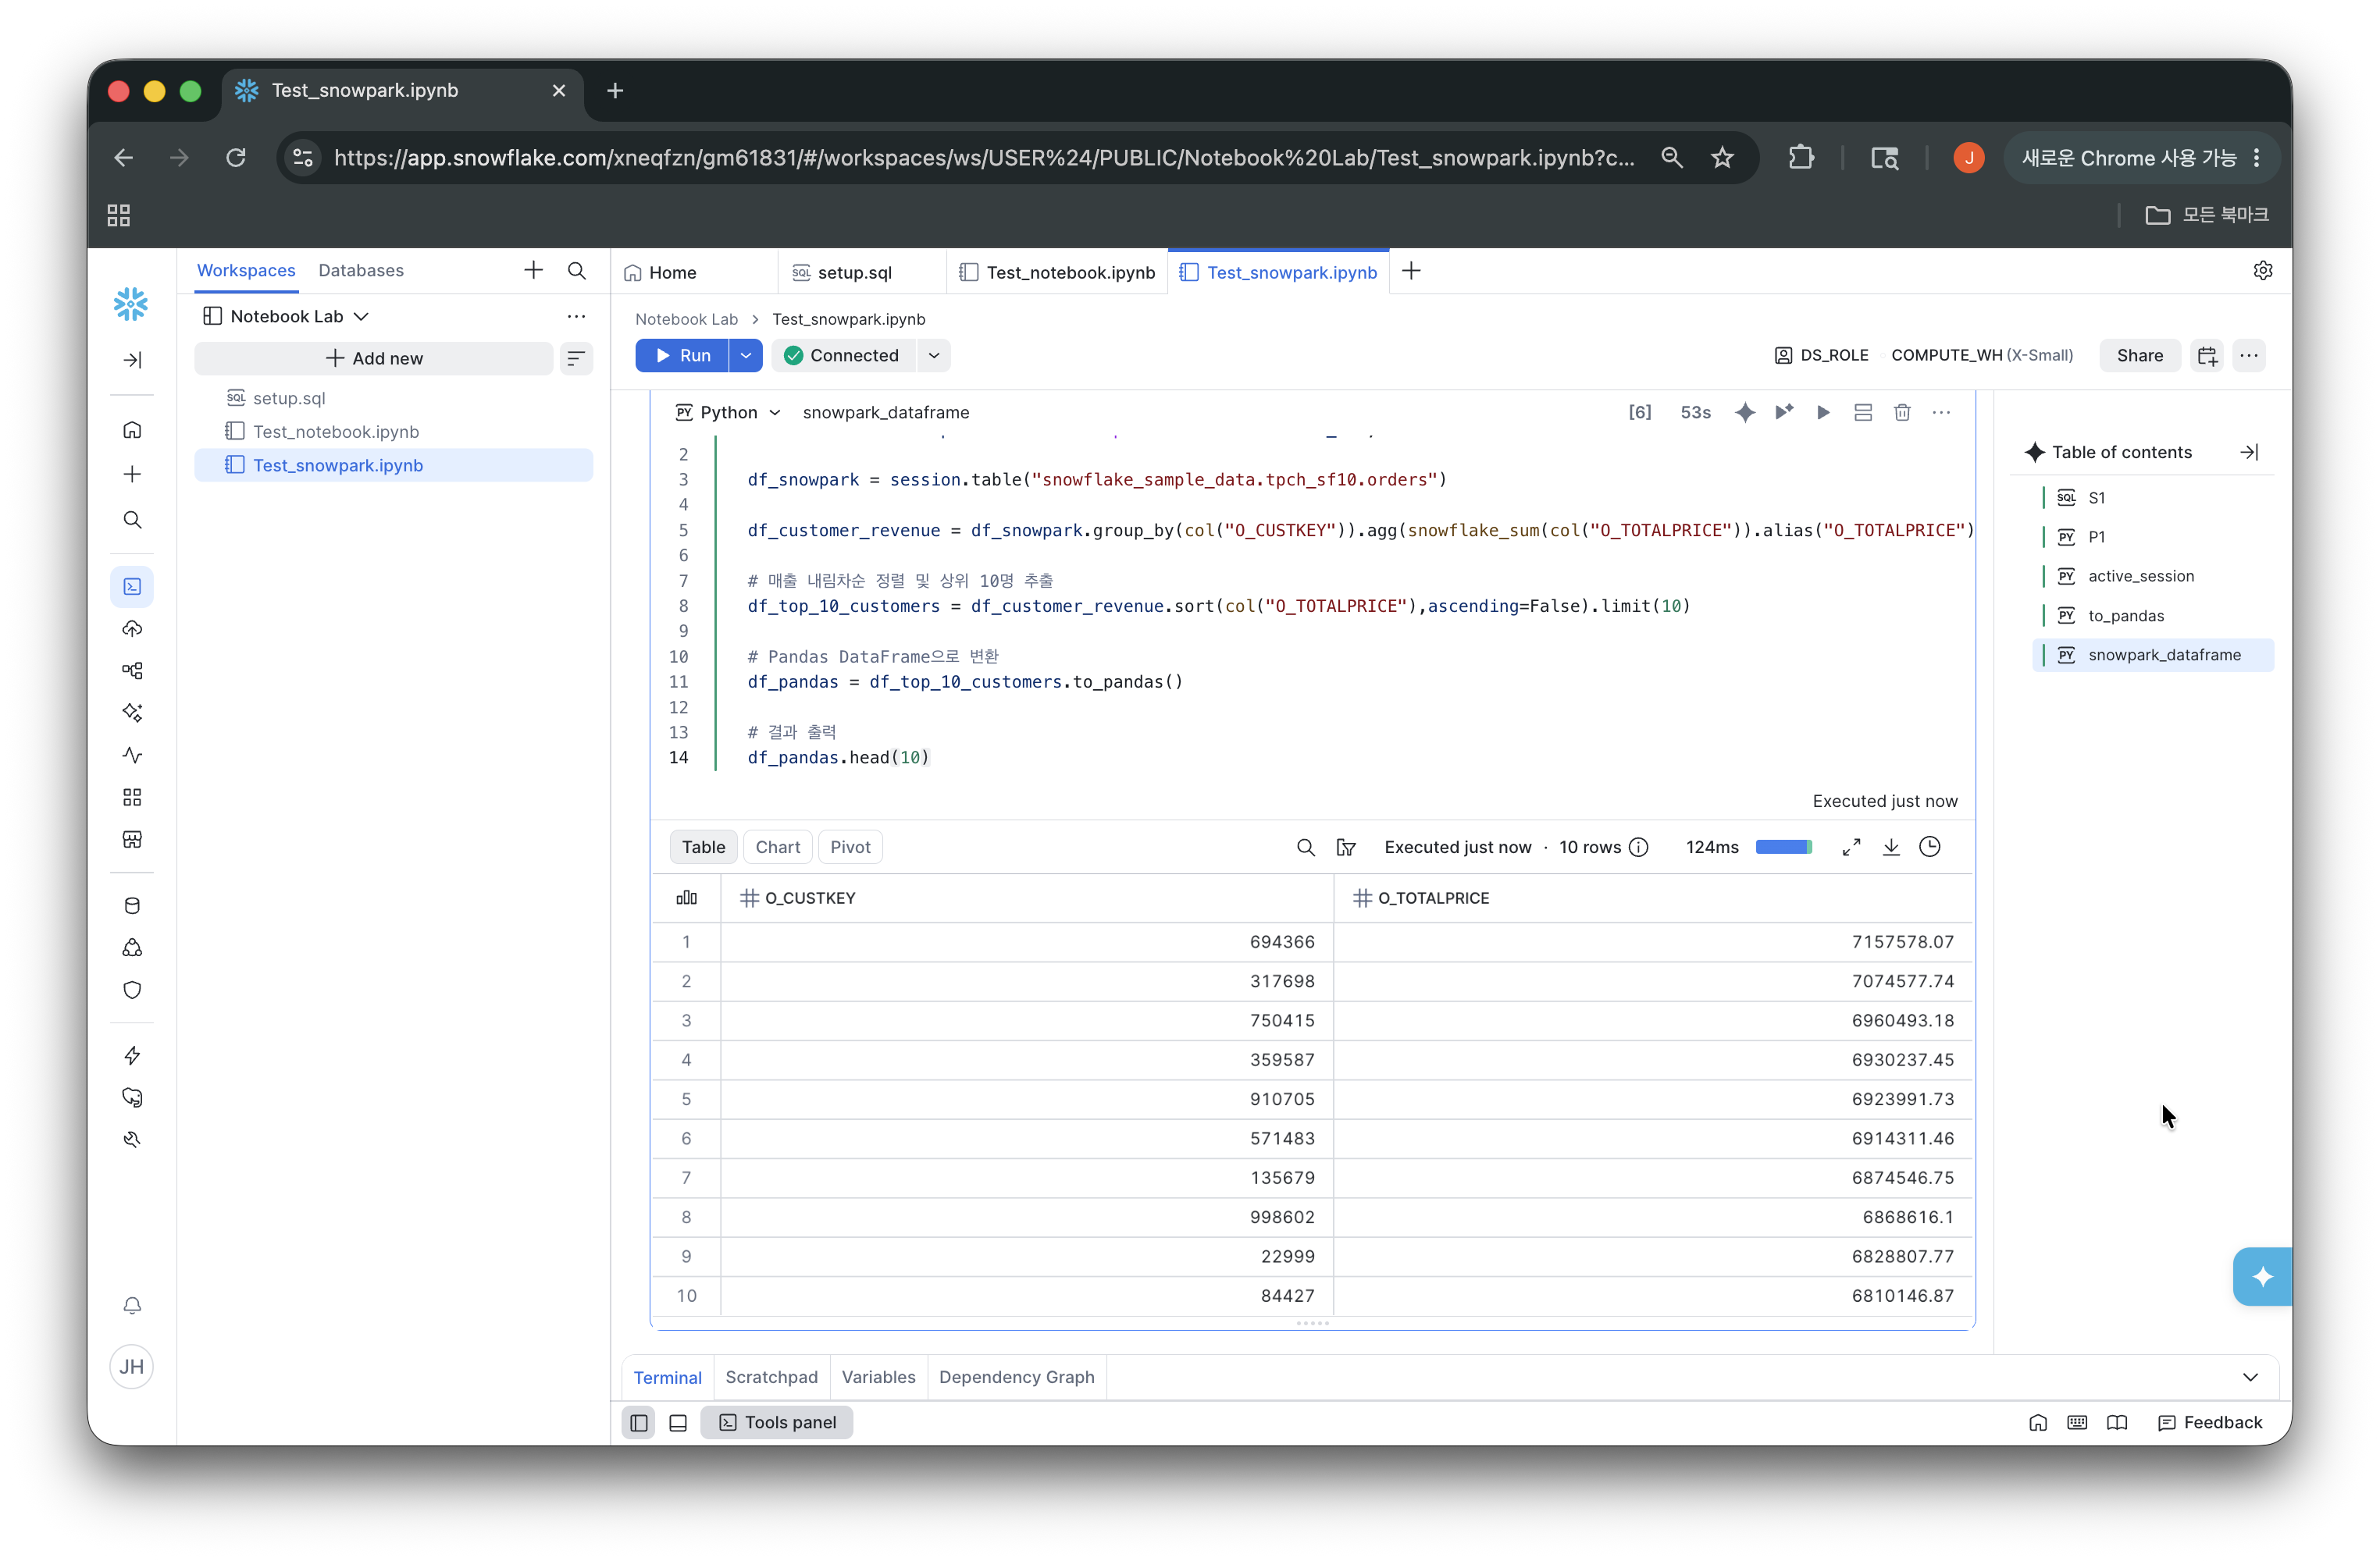
Task: Click the Create plus icon in sidebar
Action: (132, 474)
